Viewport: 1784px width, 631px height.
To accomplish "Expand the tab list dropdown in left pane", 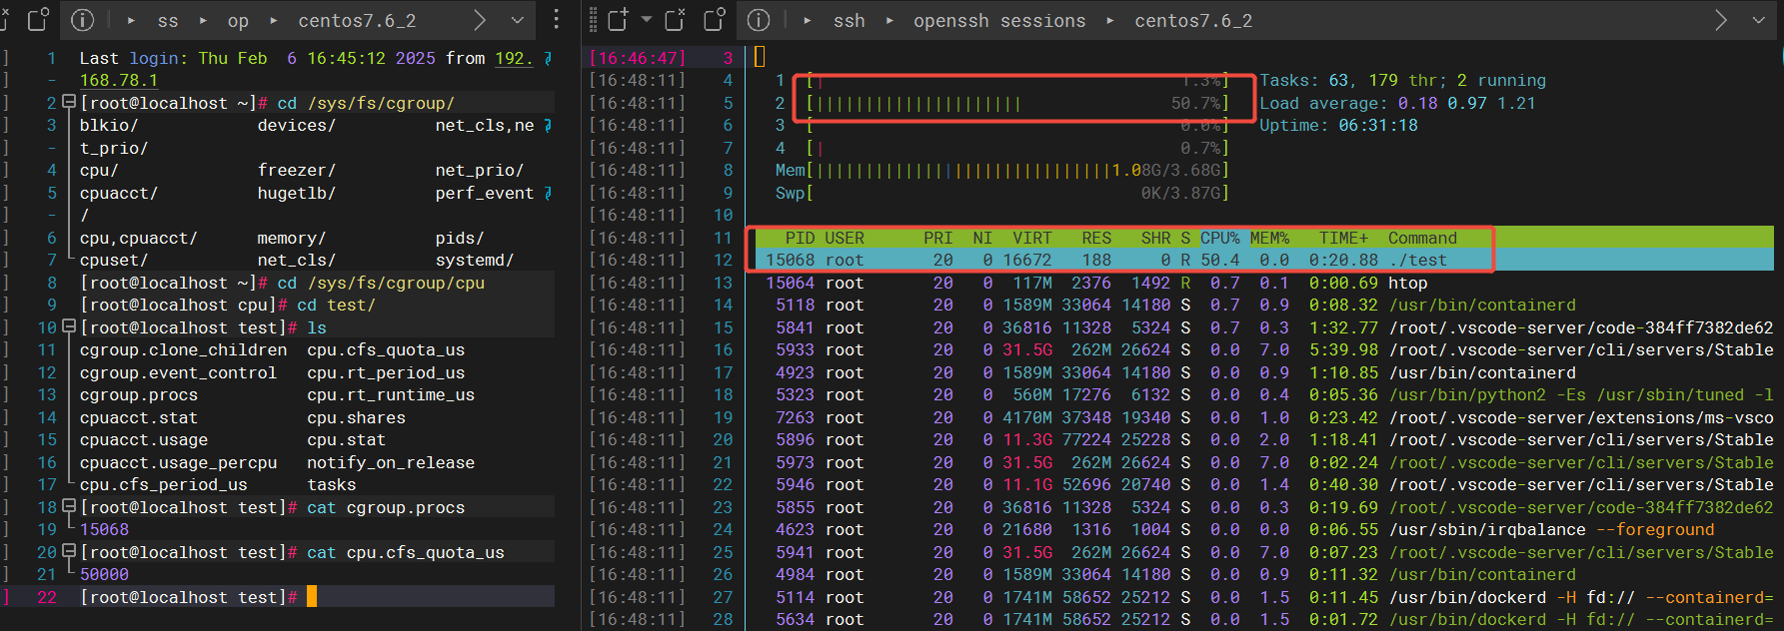I will [518, 20].
